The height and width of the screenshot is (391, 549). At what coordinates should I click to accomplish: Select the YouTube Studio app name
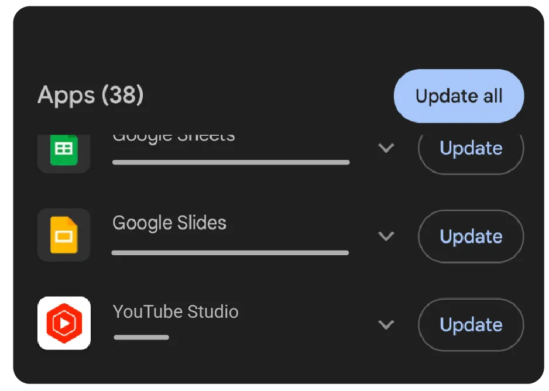pos(175,311)
